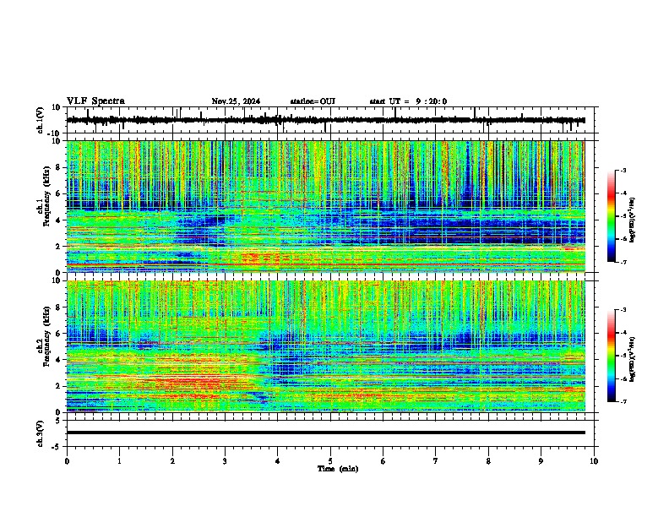Click the ch.2 colorbar "log(PSD)" label

point(632,359)
